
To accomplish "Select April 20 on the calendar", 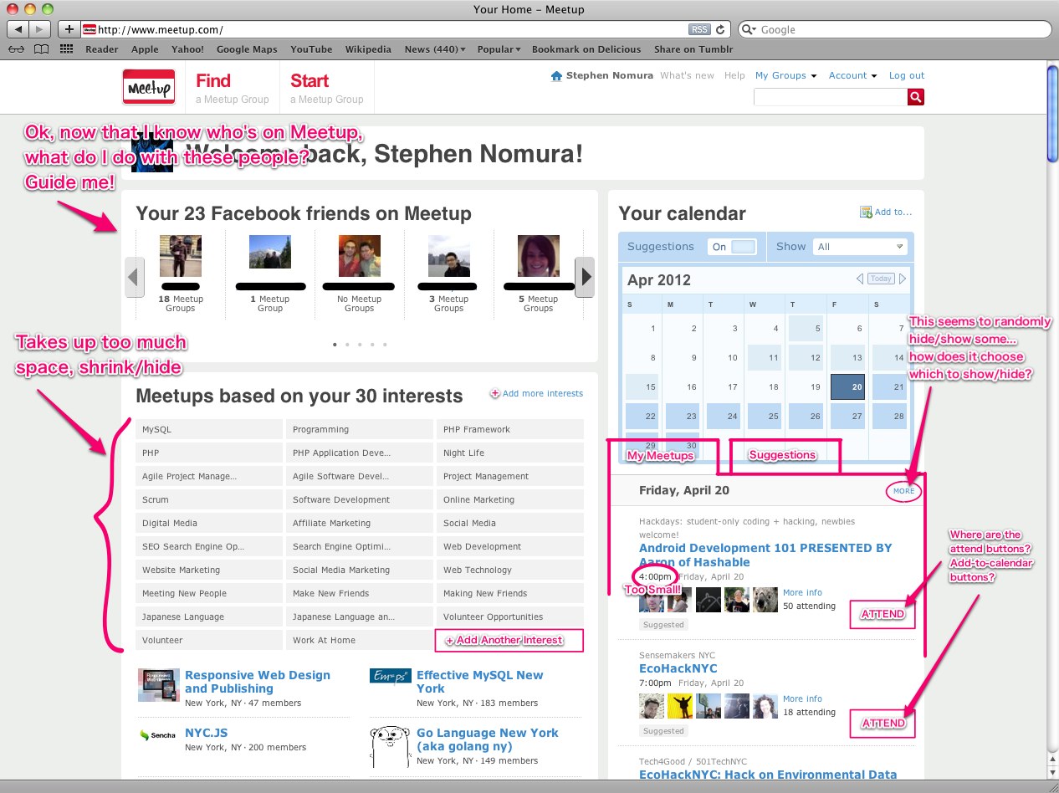I will (847, 386).
